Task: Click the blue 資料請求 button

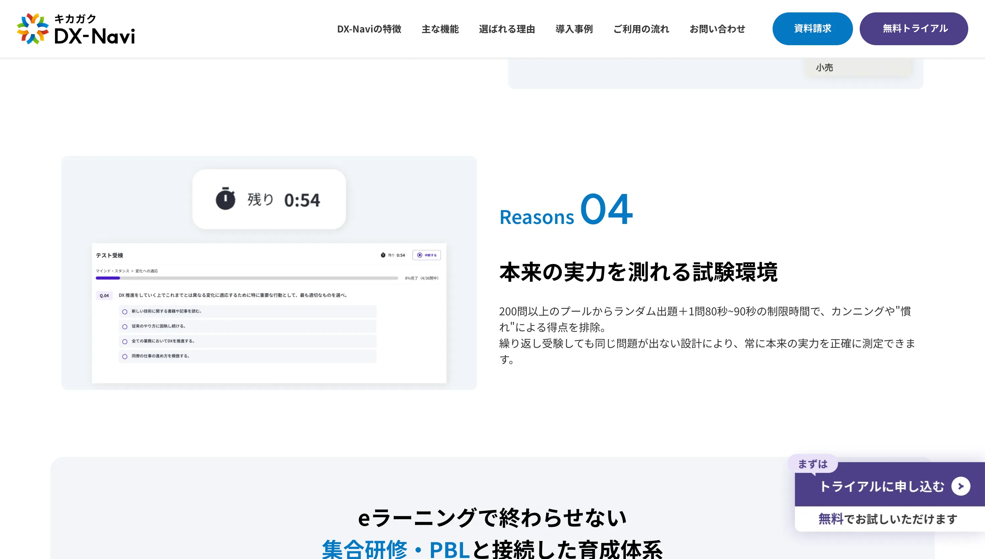Action: click(812, 29)
